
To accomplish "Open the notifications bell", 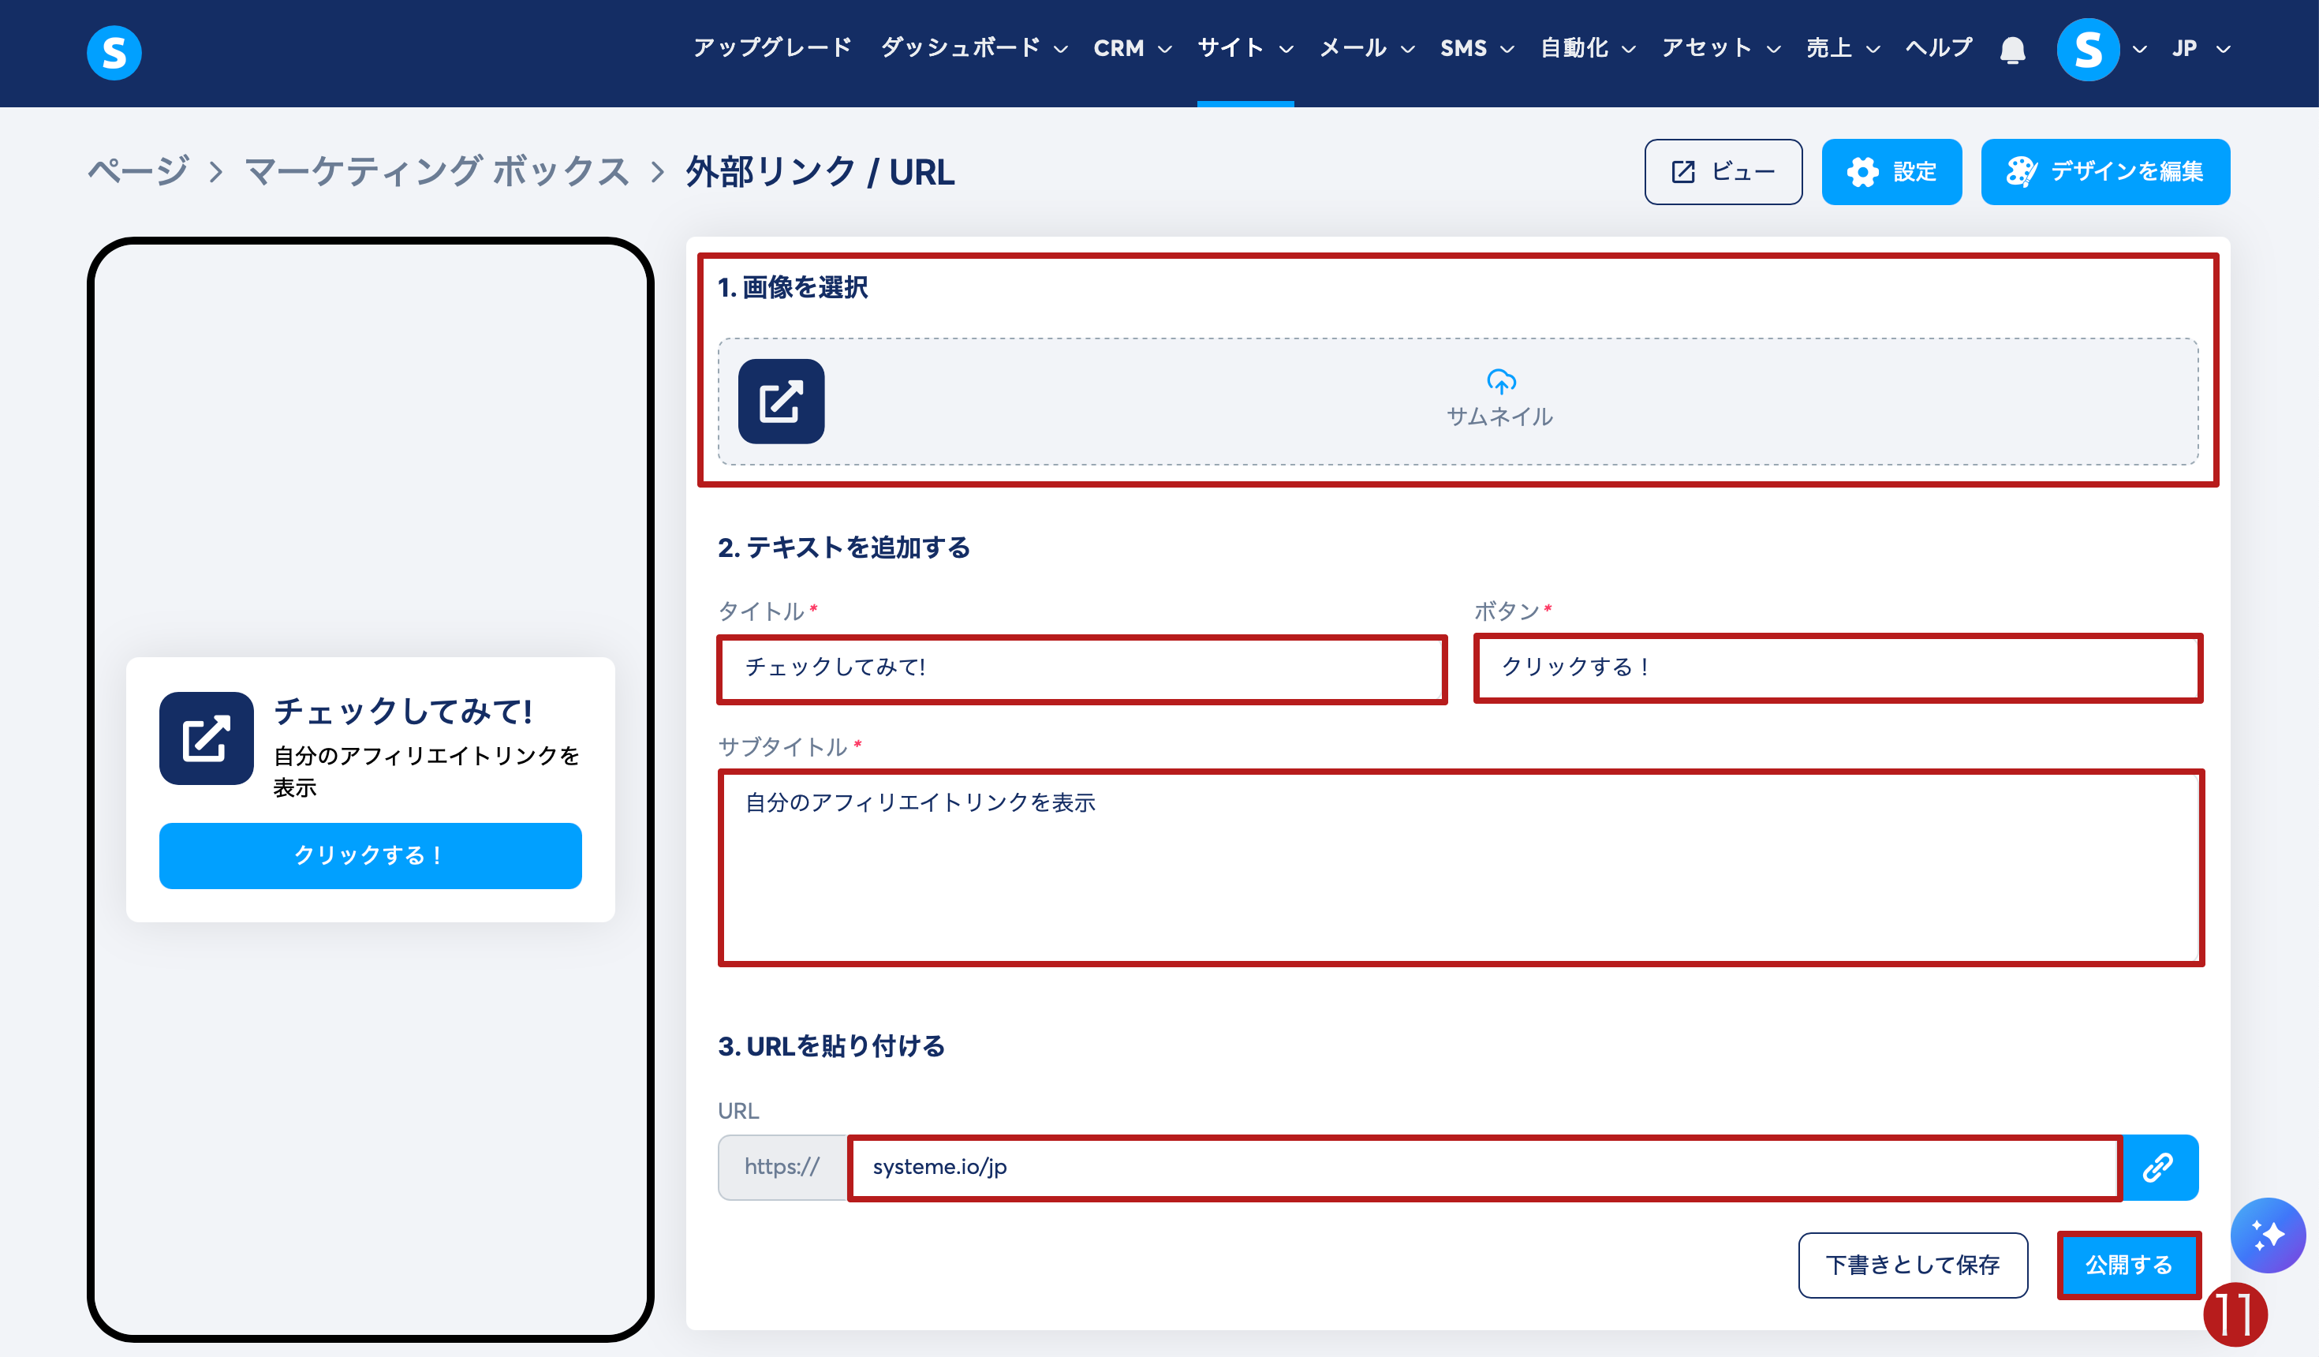I will pos(2013,50).
